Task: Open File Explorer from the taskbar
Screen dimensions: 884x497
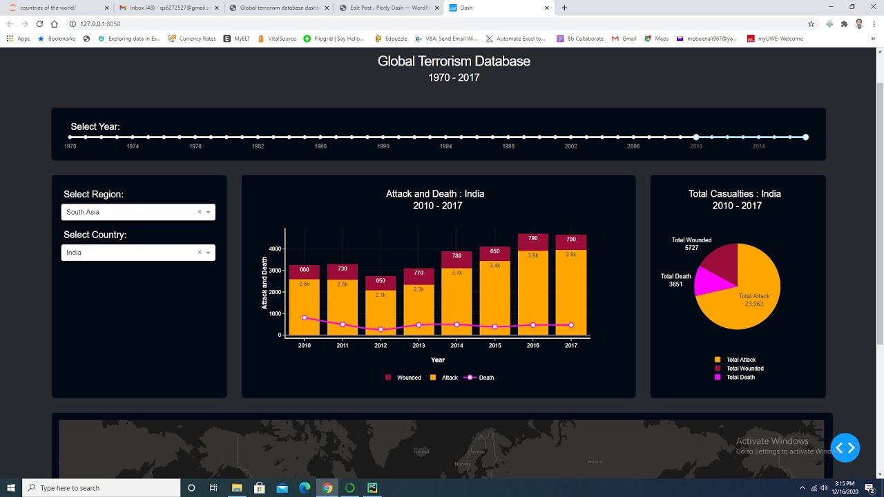Action: (237, 488)
